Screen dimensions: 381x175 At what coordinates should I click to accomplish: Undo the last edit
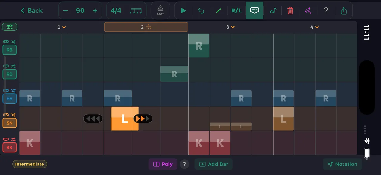pos(201,11)
